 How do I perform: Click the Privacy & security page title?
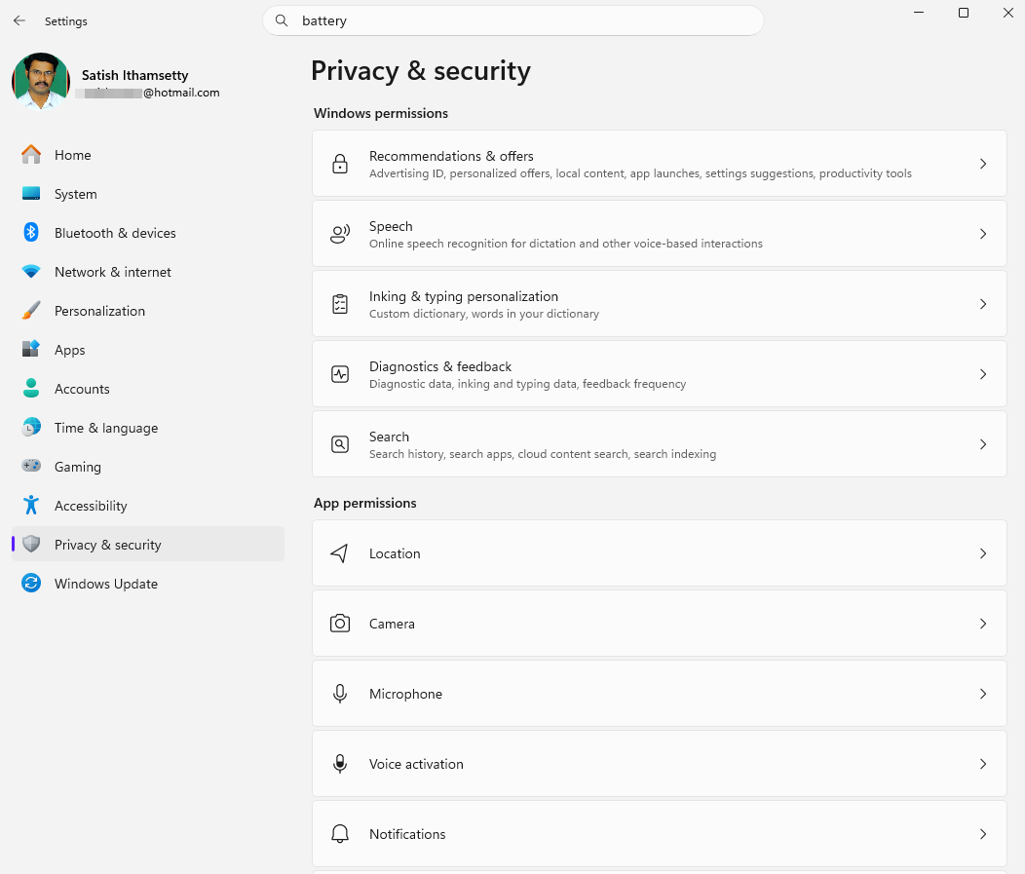point(421,70)
